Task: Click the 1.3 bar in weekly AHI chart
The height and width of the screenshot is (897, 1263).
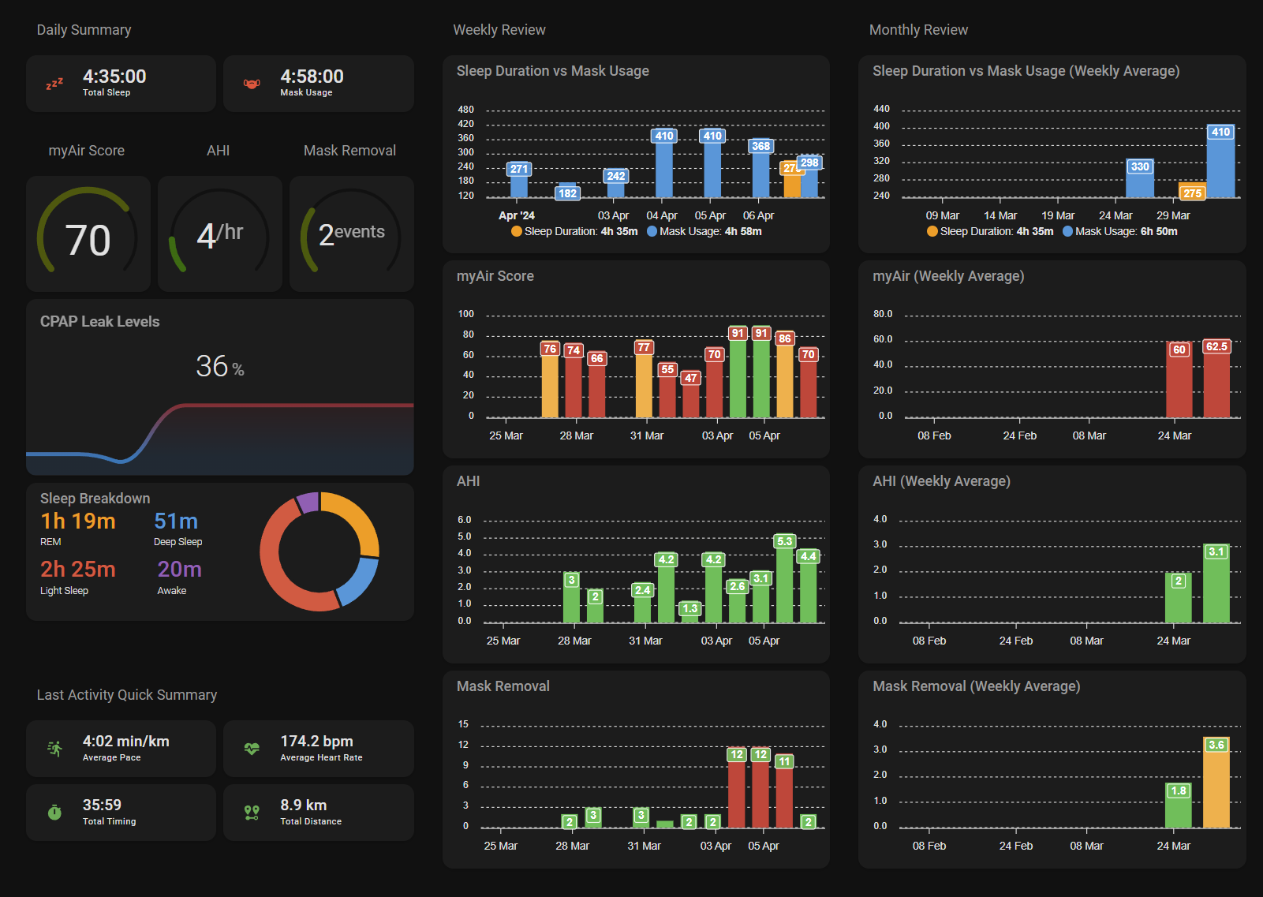Action: point(690,612)
